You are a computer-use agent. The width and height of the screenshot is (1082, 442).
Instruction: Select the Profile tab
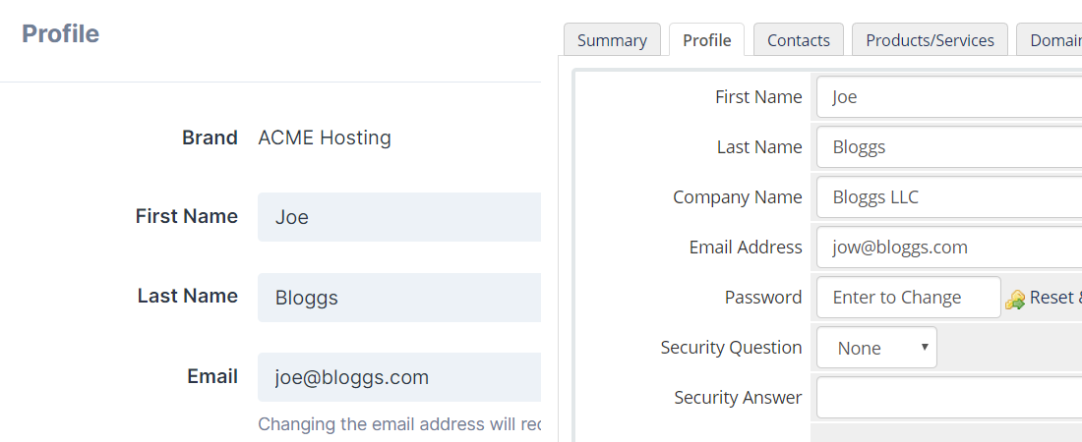(x=706, y=40)
